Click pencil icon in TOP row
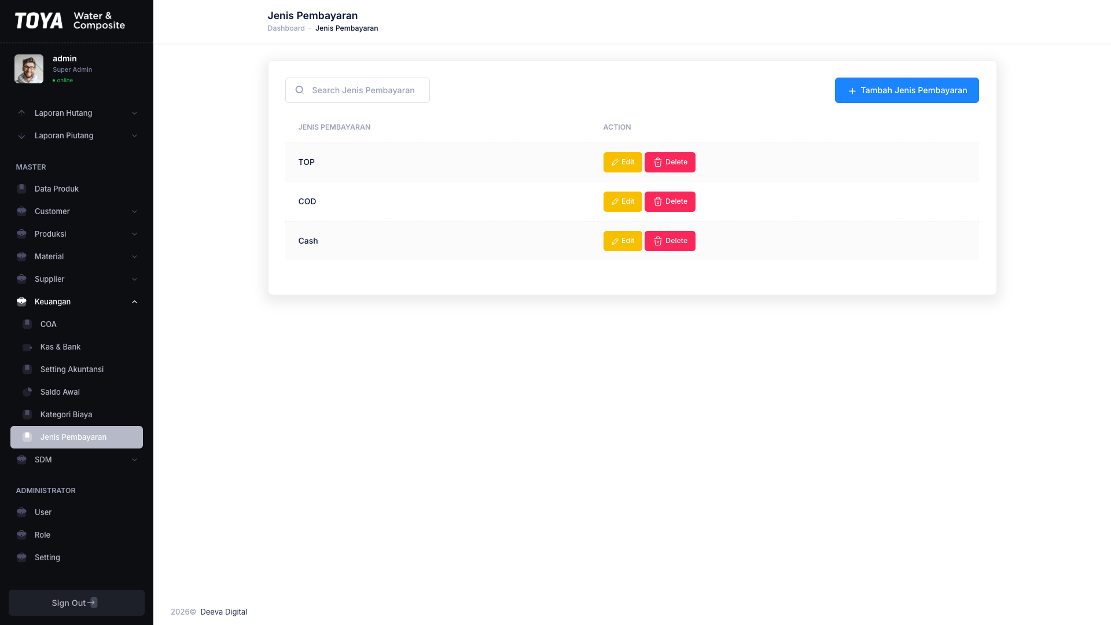1111x625 pixels. pos(615,163)
